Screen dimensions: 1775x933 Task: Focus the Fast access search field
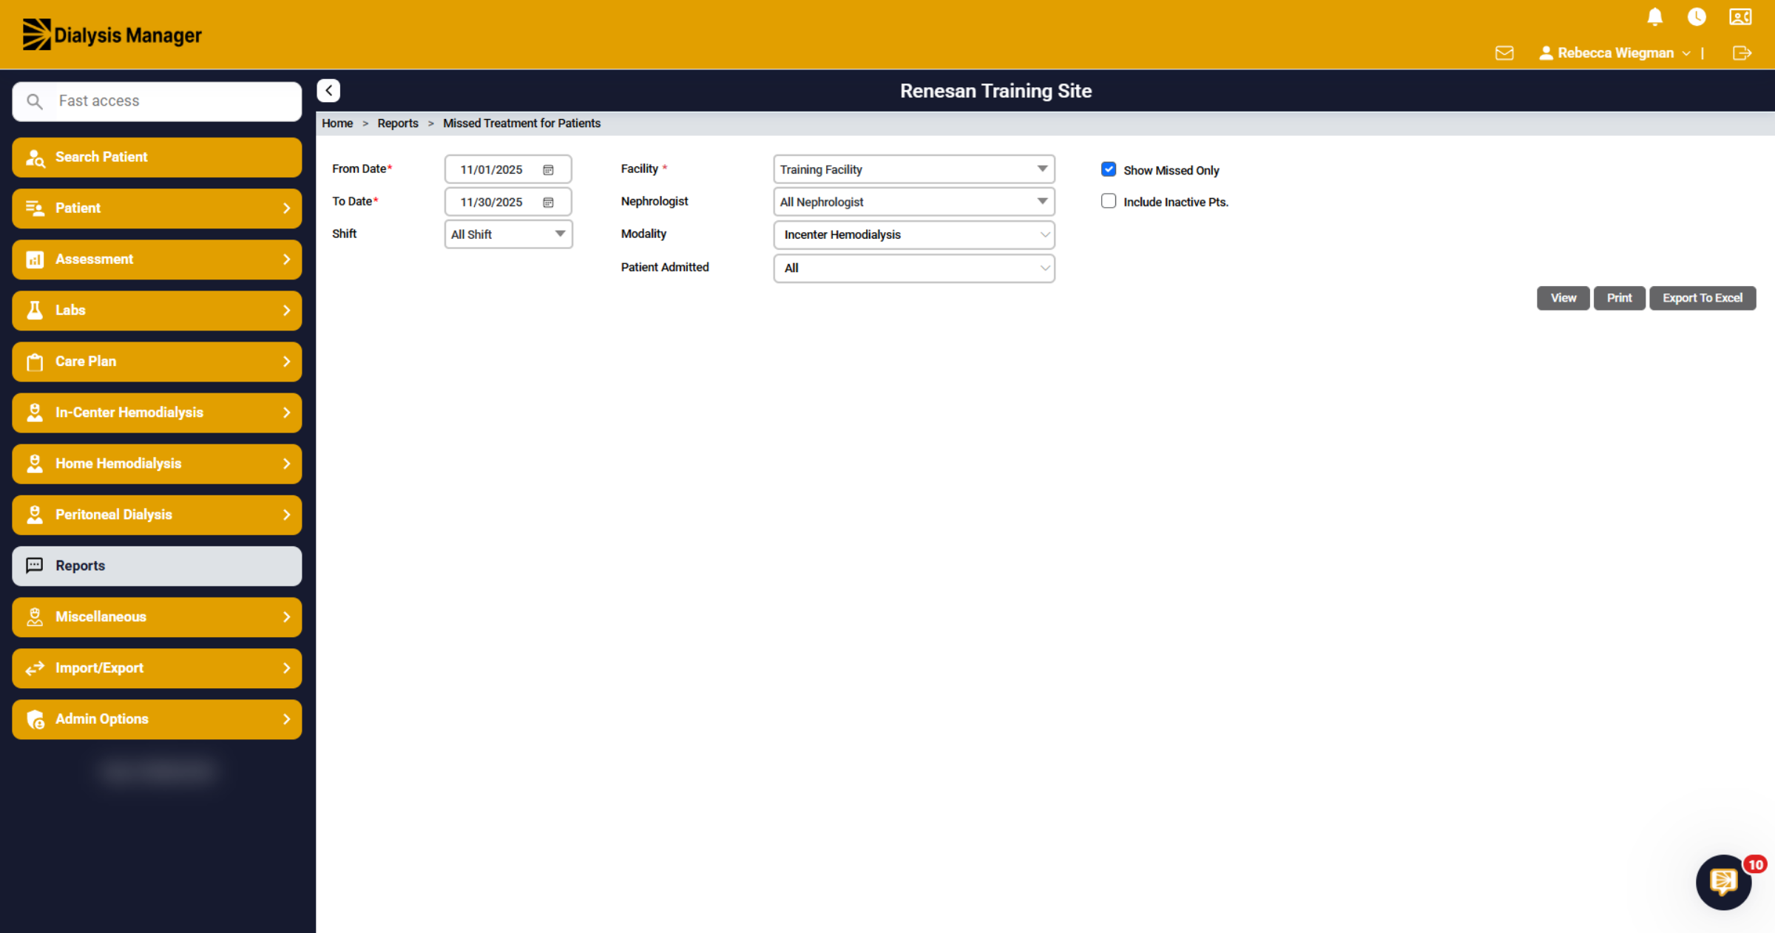click(157, 101)
